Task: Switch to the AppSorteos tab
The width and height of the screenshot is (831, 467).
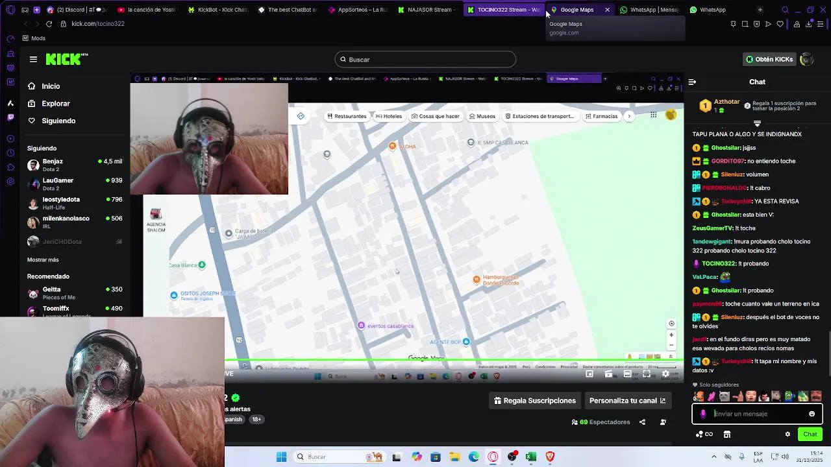Action: click(357, 10)
